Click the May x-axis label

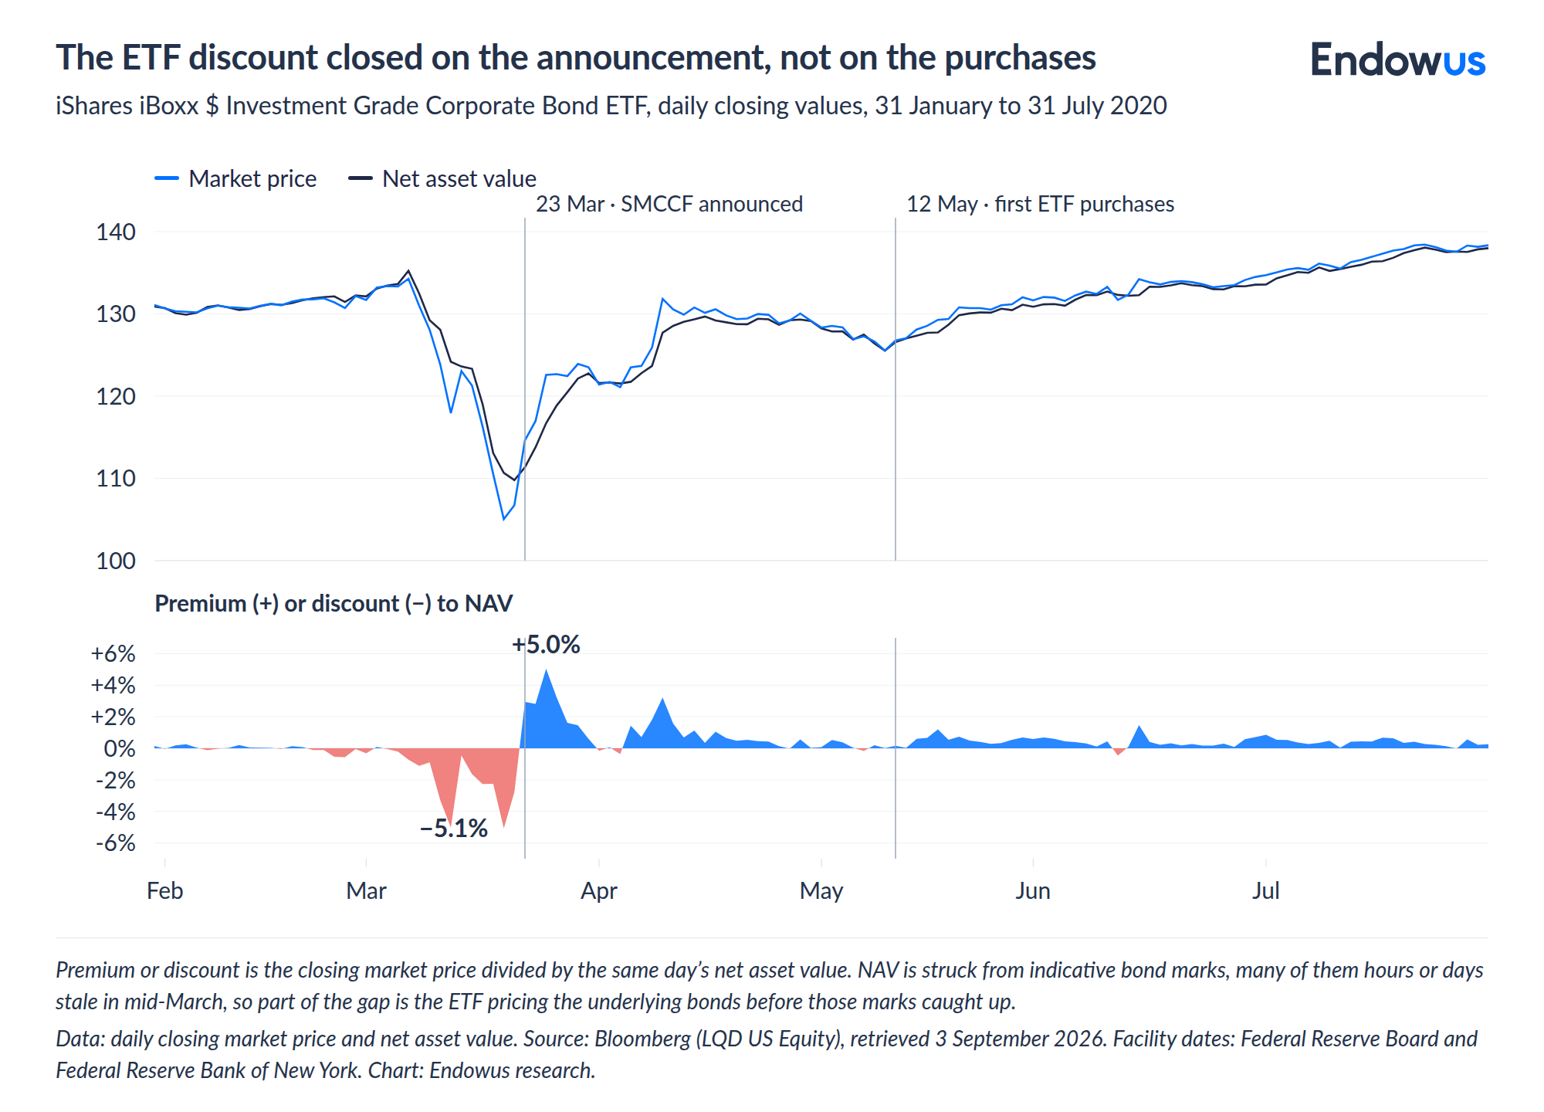coord(821,891)
